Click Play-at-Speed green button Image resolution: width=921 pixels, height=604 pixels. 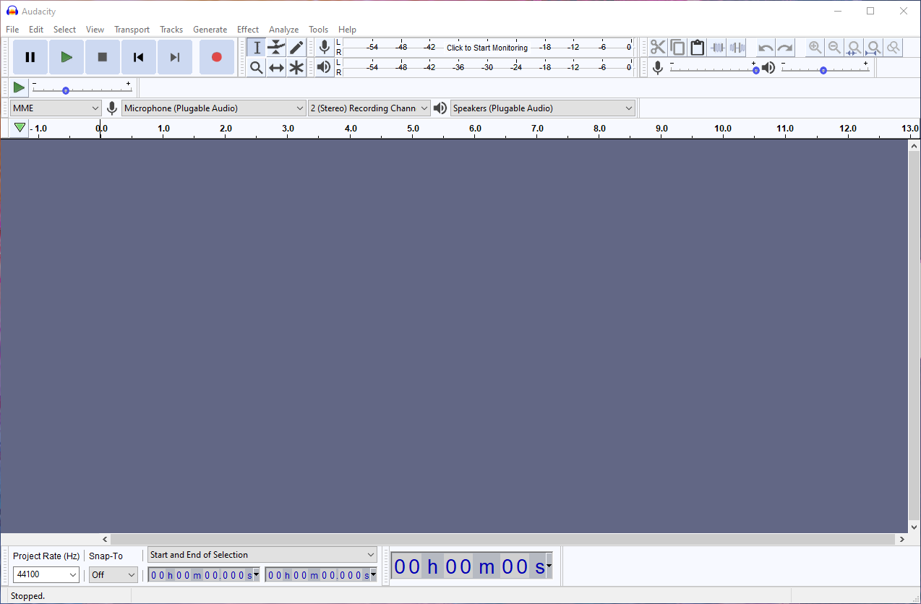(19, 88)
